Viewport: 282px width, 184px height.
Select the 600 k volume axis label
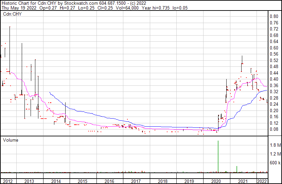click(275, 163)
